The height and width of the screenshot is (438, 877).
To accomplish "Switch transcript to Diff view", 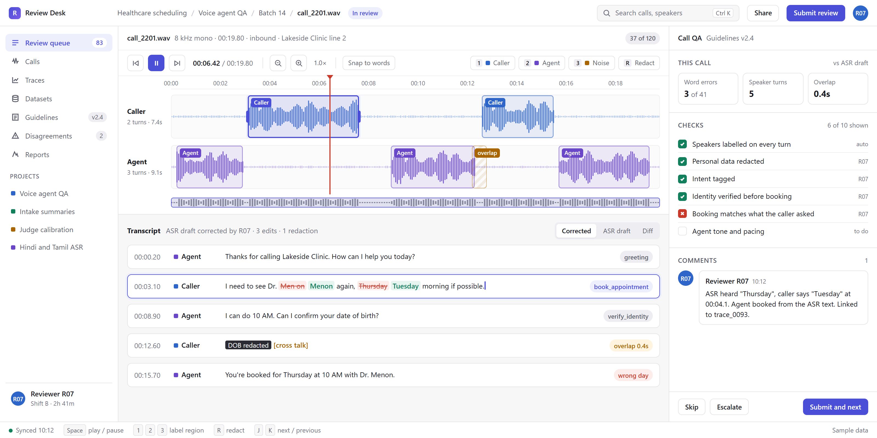I will point(648,231).
